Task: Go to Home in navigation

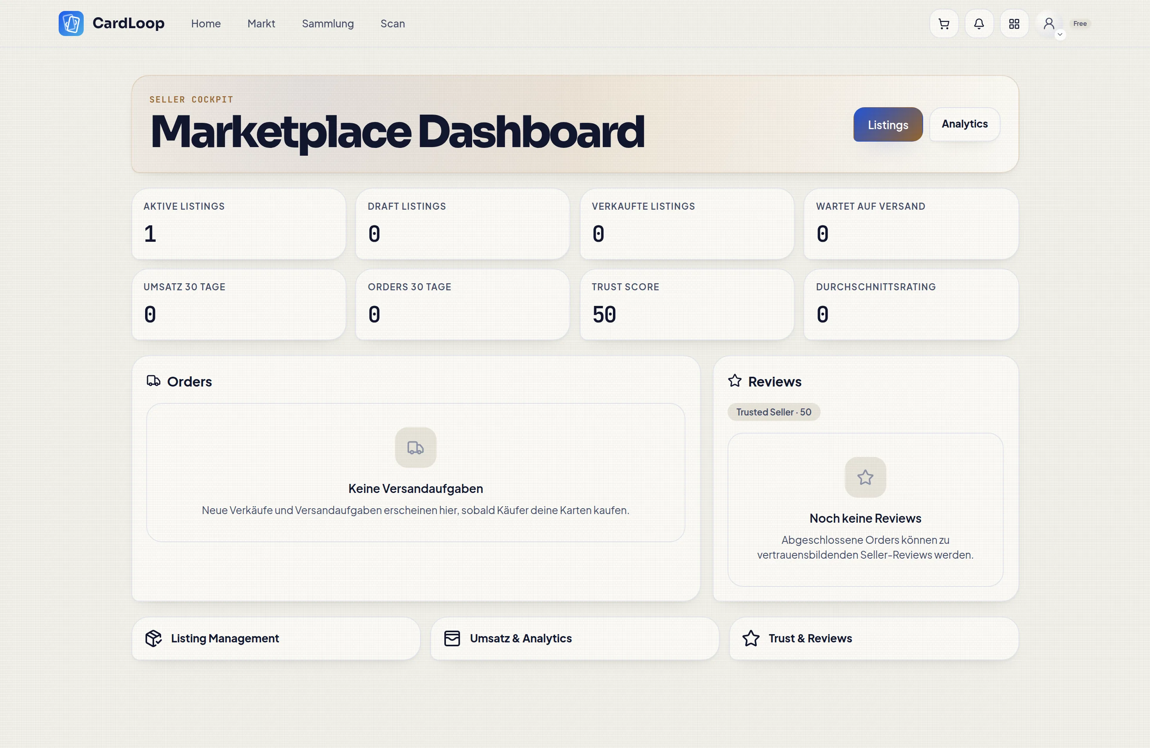Action: pyautogui.click(x=206, y=23)
